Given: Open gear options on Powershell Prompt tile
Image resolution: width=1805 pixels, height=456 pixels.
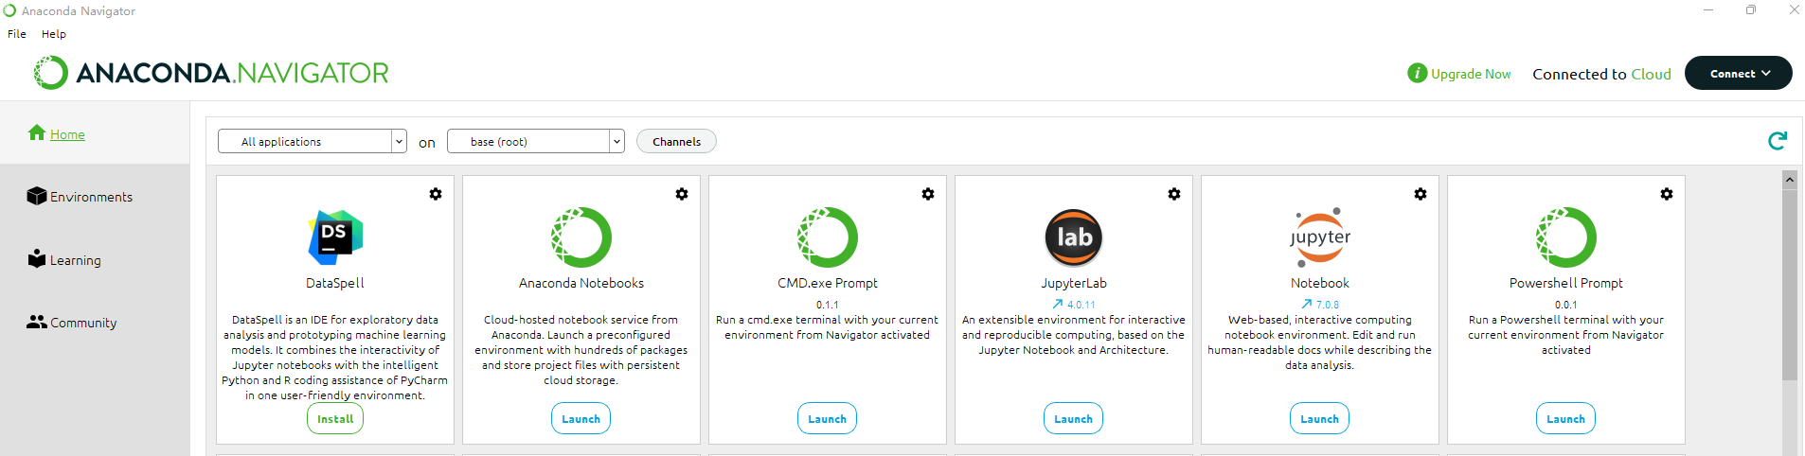Looking at the screenshot, I should coord(1666,194).
